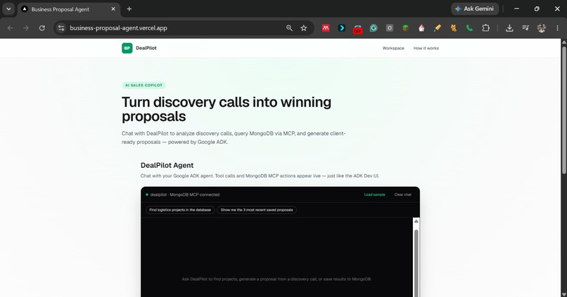The image size is (567, 297).
Task: Open the orange highlighter marker extension
Action: 438,28
